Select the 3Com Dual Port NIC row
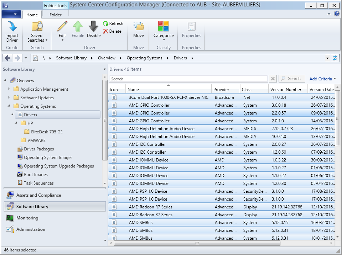 pyautogui.click(x=222, y=97)
